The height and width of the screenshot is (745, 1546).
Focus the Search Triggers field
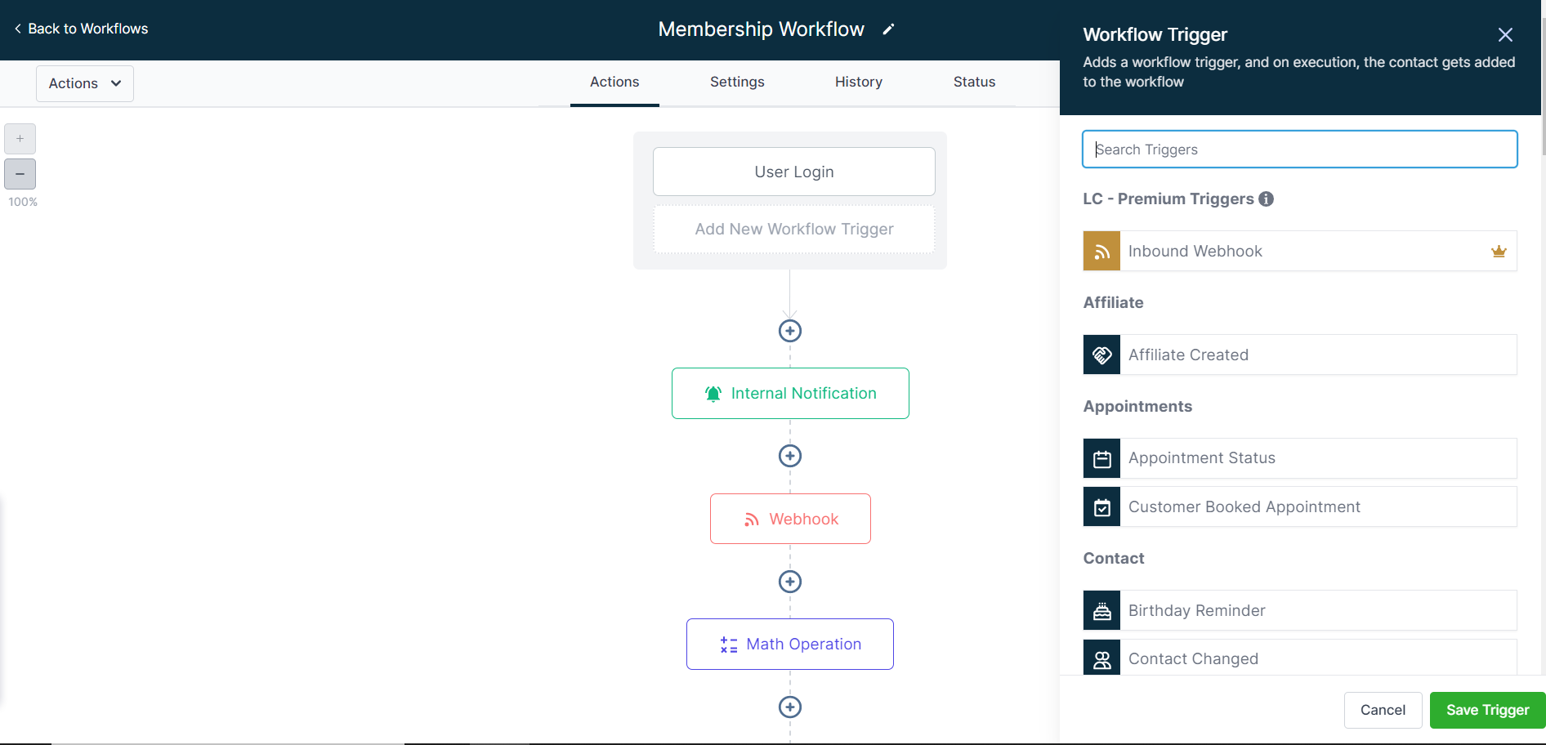(1299, 149)
